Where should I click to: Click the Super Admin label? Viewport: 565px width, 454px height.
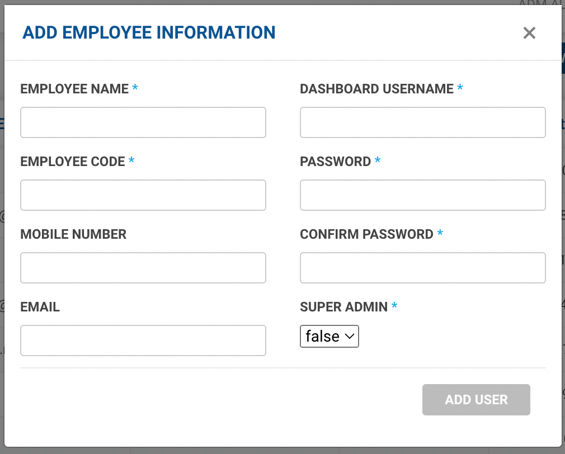[343, 307]
